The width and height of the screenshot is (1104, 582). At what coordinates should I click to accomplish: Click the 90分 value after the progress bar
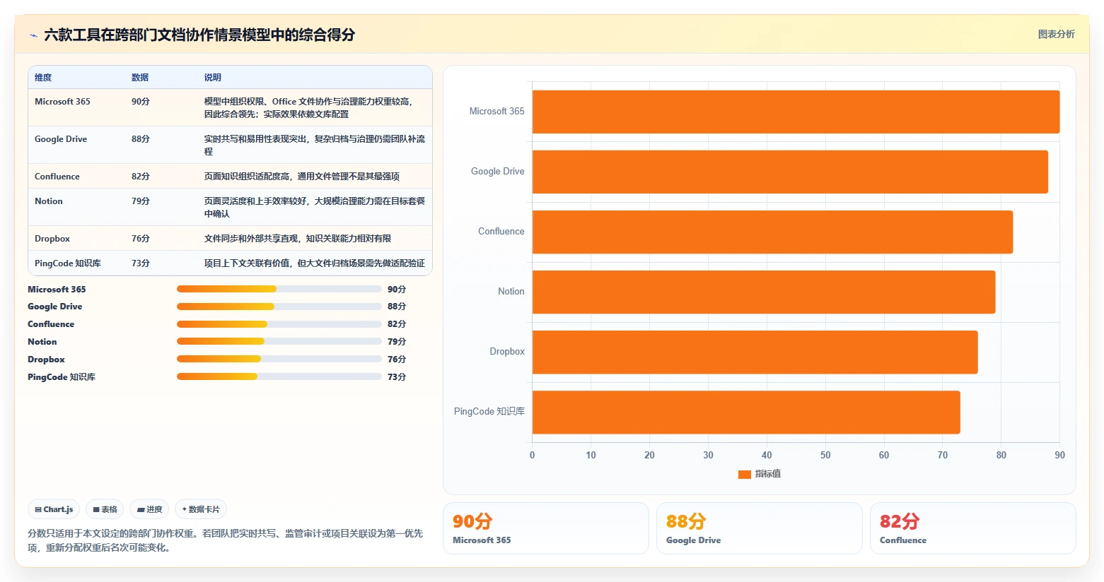coord(397,290)
